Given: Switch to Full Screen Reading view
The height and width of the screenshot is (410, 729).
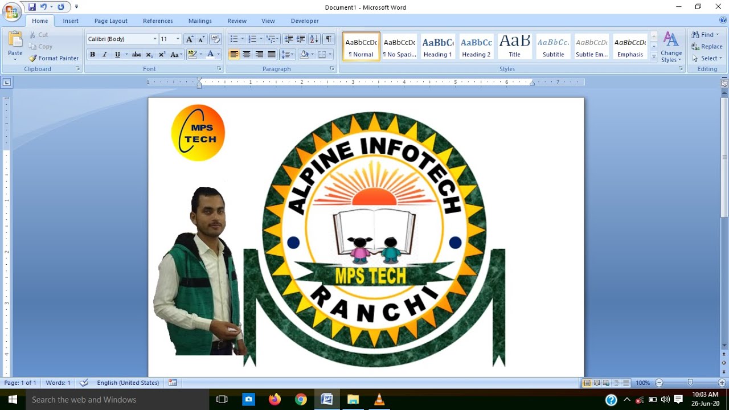Looking at the screenshot, I should pos(596,383).
